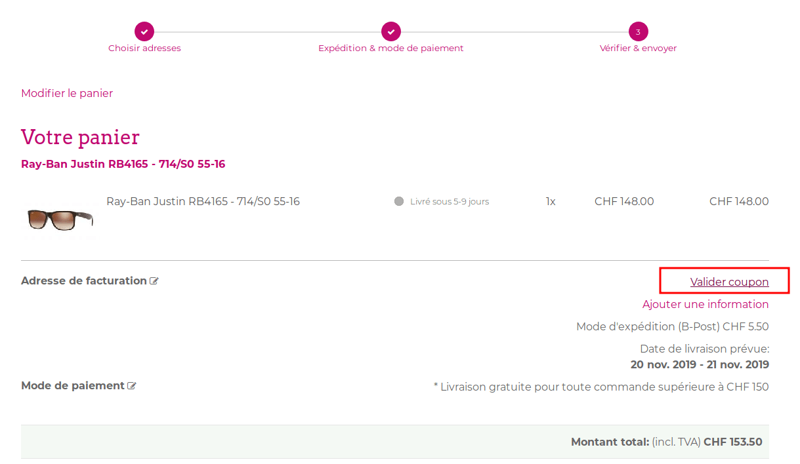Click the edit icon next to Adresse de facturation
Screen dimensions: 800x464
point(154,280)
